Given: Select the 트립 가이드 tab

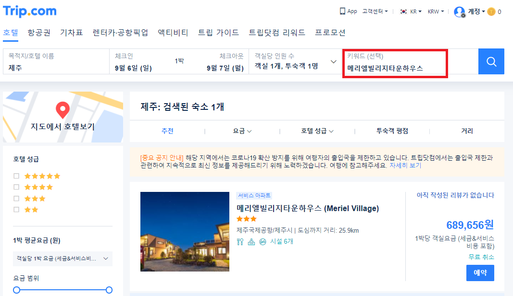Looking at the screenshot, I should (219, 33).
